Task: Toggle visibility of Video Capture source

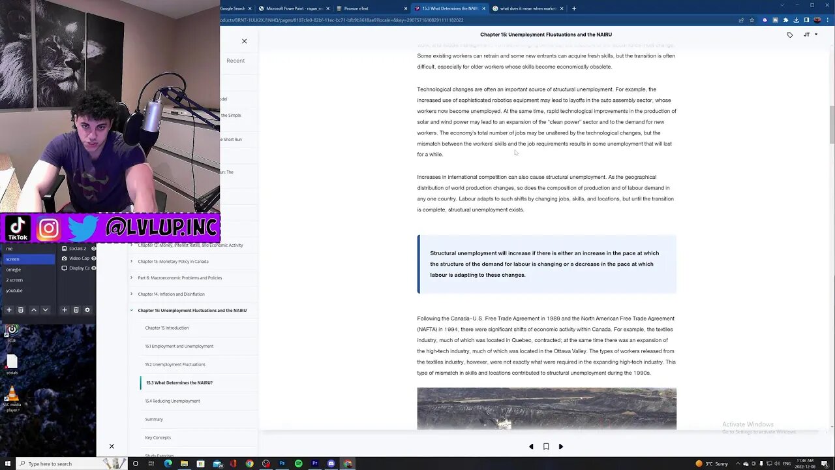Action: point(93,258)
